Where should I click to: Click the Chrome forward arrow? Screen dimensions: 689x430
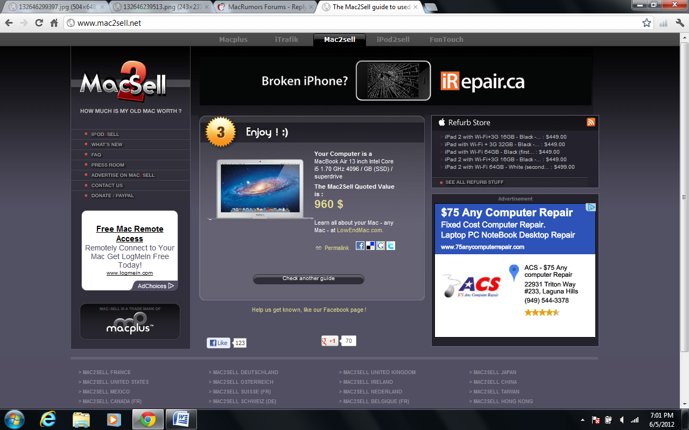pyautogui.click(x=24, y=23)
